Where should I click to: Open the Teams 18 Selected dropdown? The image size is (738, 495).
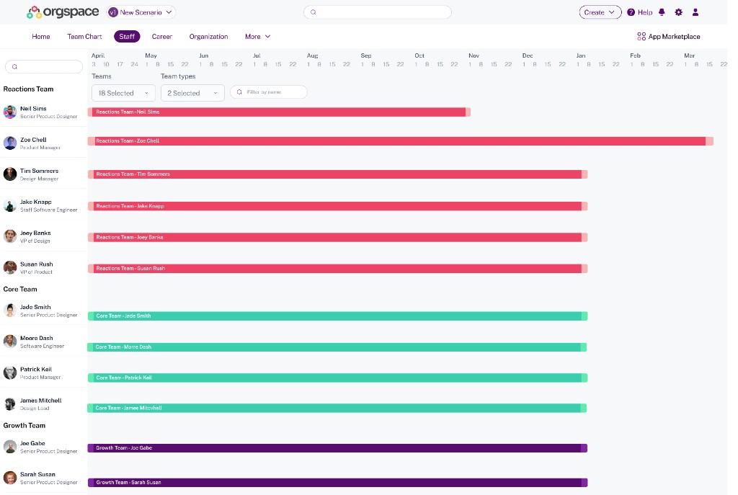[x=123, y=93]
